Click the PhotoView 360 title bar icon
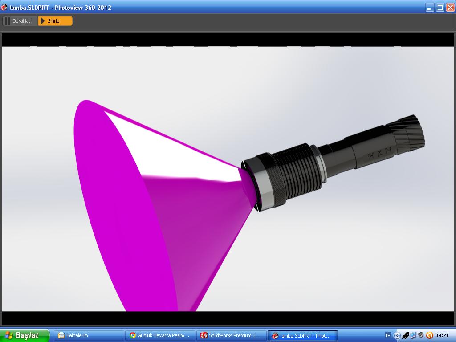The image size is (456, 342). coord(4,7)
